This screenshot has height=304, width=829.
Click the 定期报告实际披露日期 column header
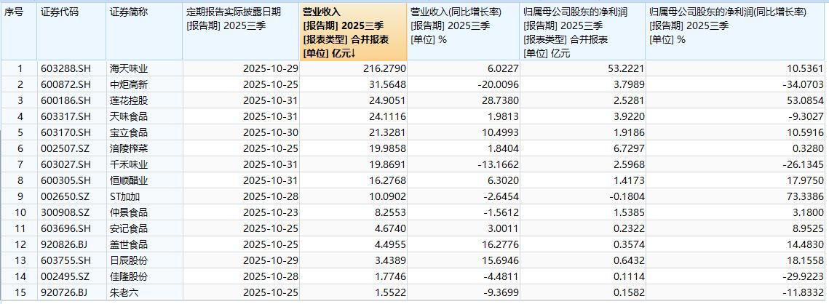pyautogui.click(x=233, y=12)
